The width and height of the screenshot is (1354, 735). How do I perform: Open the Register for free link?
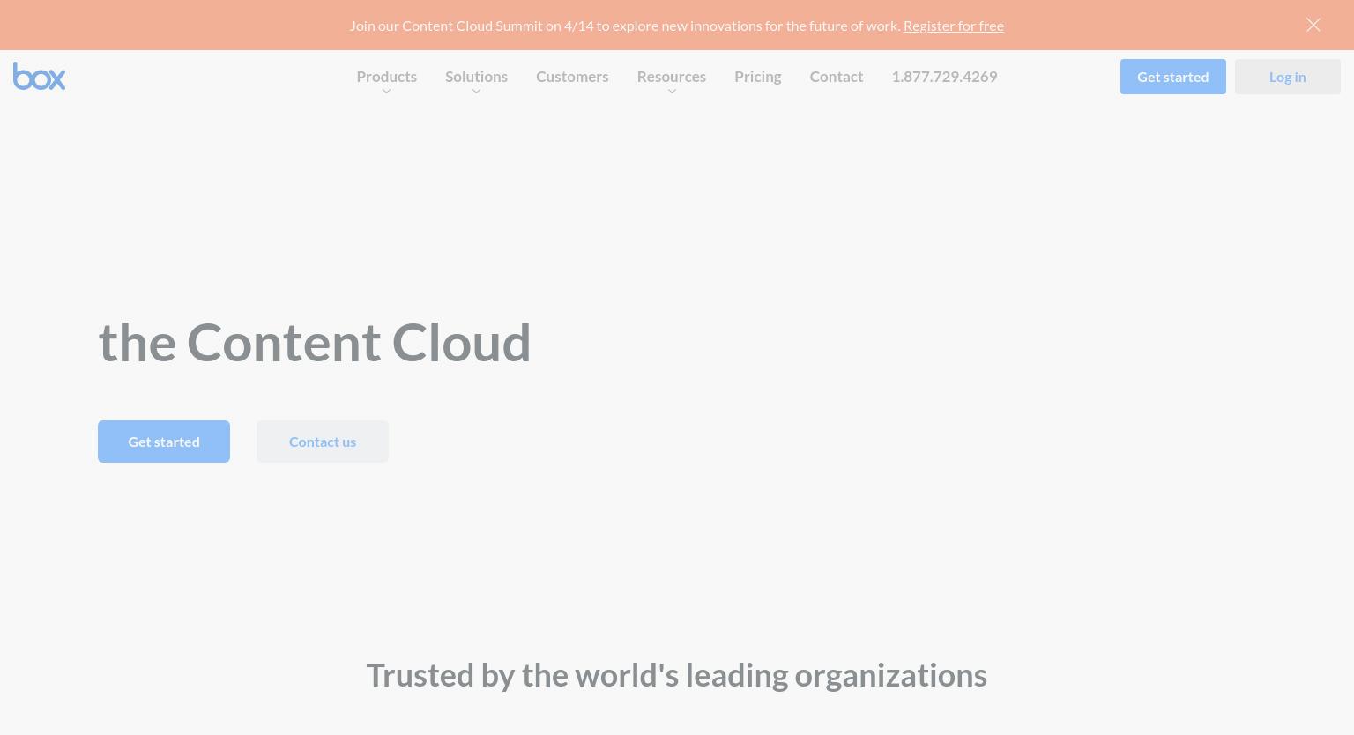954,26
